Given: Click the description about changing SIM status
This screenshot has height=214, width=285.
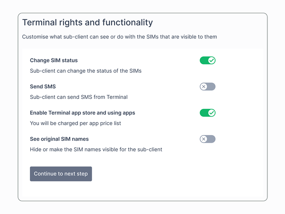Looking at the screenshot, I should click(x=85, y=71).
